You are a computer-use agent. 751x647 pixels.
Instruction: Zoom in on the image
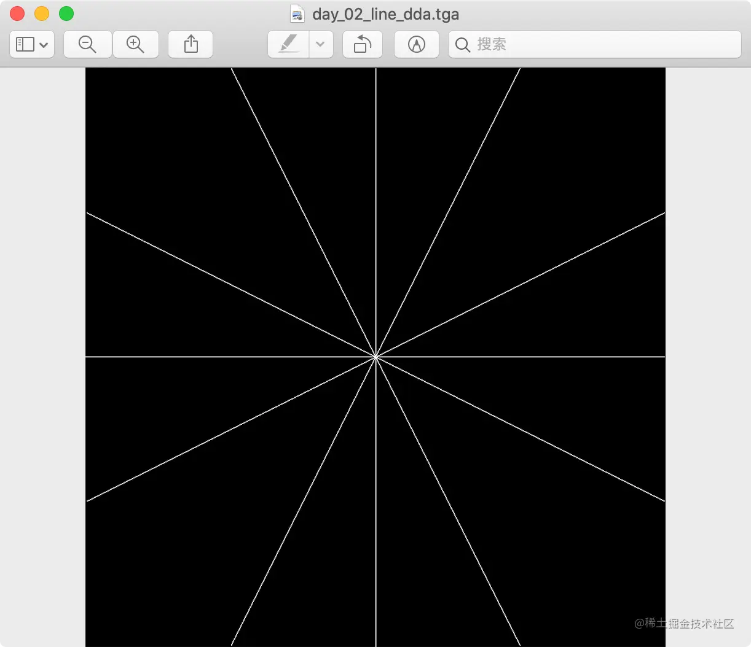pyautogui.click(x=135, y=44)
